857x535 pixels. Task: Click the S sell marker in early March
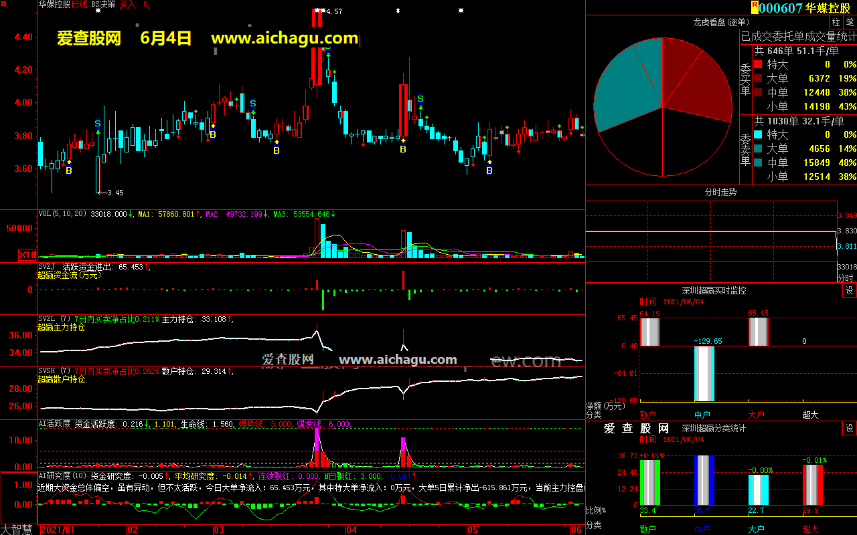point(253,104)
